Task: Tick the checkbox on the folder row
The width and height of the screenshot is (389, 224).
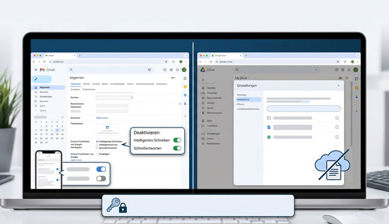Action: point(337,118)
